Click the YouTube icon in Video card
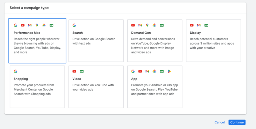 [74, 71]
